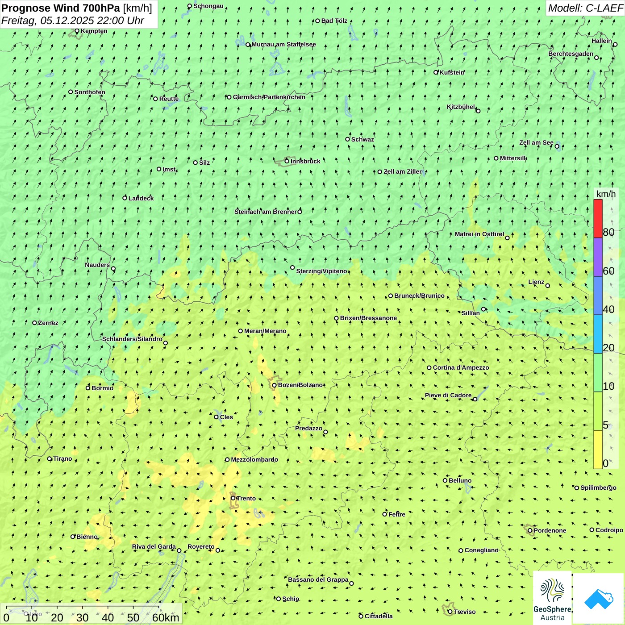Click the Bormio label

coord(102,388)
